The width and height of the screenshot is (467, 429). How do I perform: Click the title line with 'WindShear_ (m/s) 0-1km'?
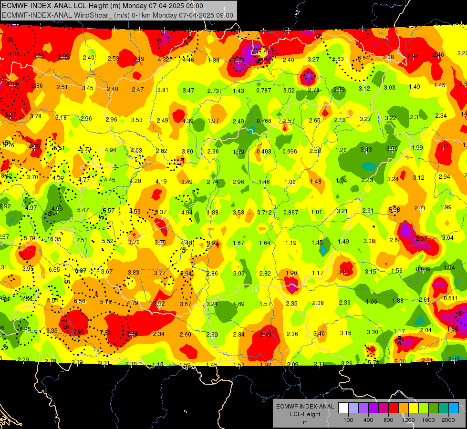pyautogui.click(x=117, y=15)
